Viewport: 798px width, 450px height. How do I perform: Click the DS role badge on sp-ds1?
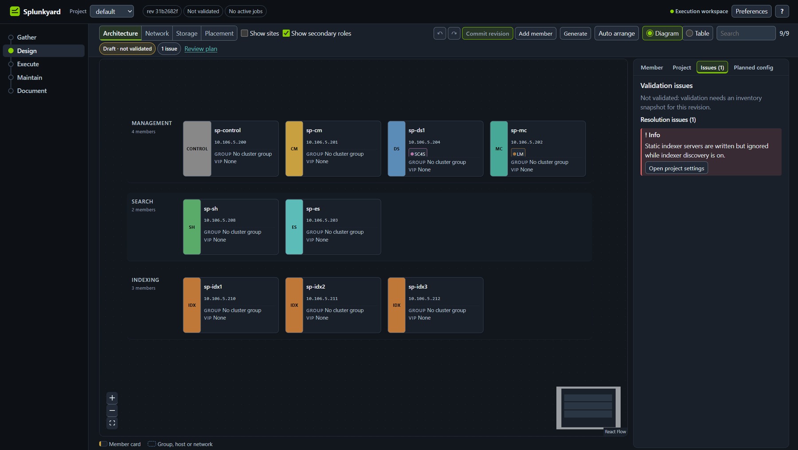396,149
